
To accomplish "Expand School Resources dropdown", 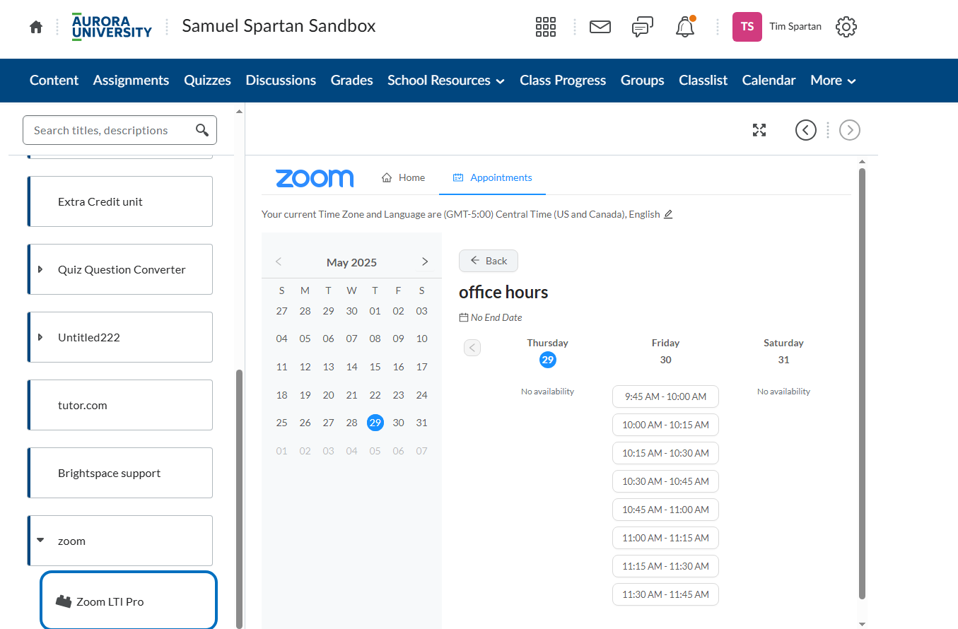I will 446,81.
